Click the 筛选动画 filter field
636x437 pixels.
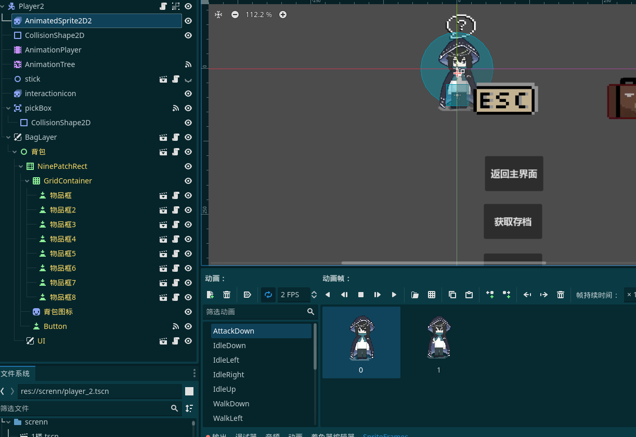pos(255,312)
